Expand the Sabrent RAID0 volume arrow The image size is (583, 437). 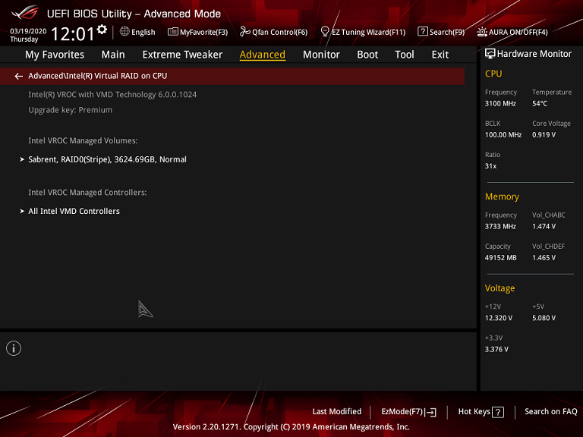(22, 159)
